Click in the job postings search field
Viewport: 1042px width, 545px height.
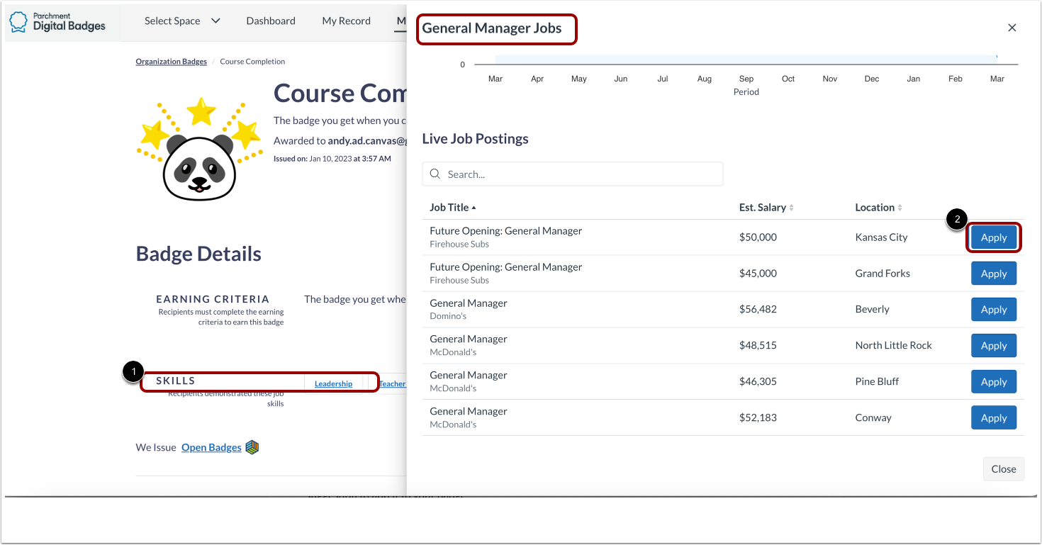573,174
